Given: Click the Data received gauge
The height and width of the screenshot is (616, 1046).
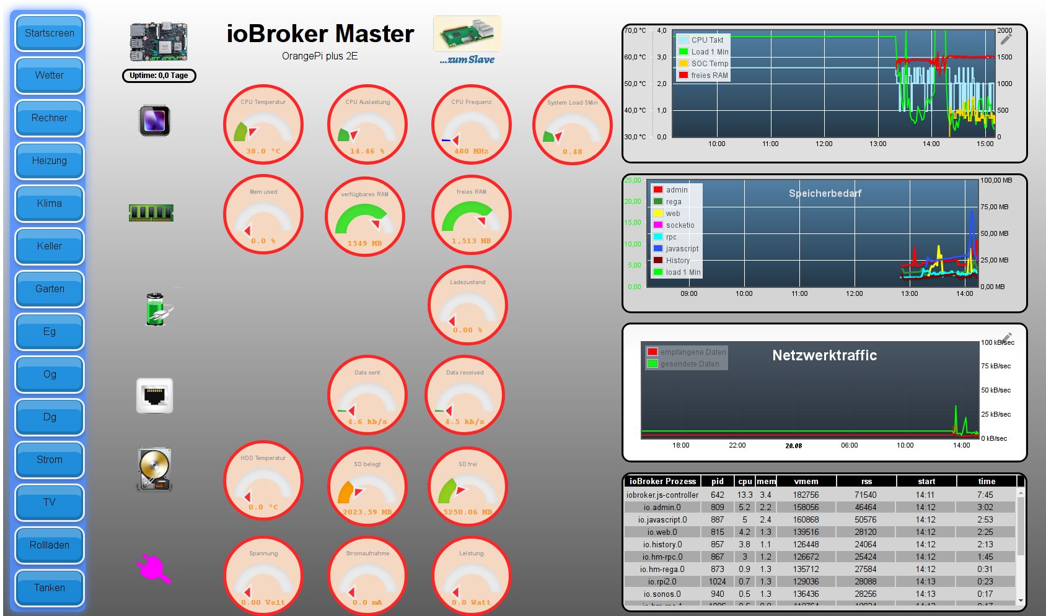Looking at the screenshot, I should (x=465, y=396).
